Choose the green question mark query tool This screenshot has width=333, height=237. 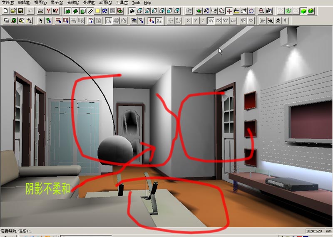click(x=48, y=20)
